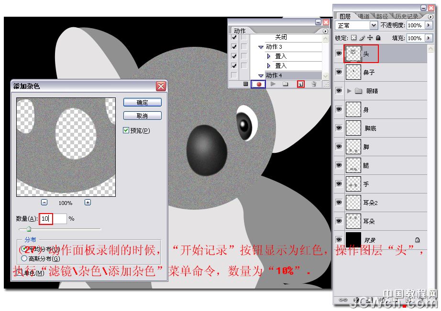This screenshot has height=311, width=441.
Task: Select the 手 layer name
Action: [x=366, y=184]
